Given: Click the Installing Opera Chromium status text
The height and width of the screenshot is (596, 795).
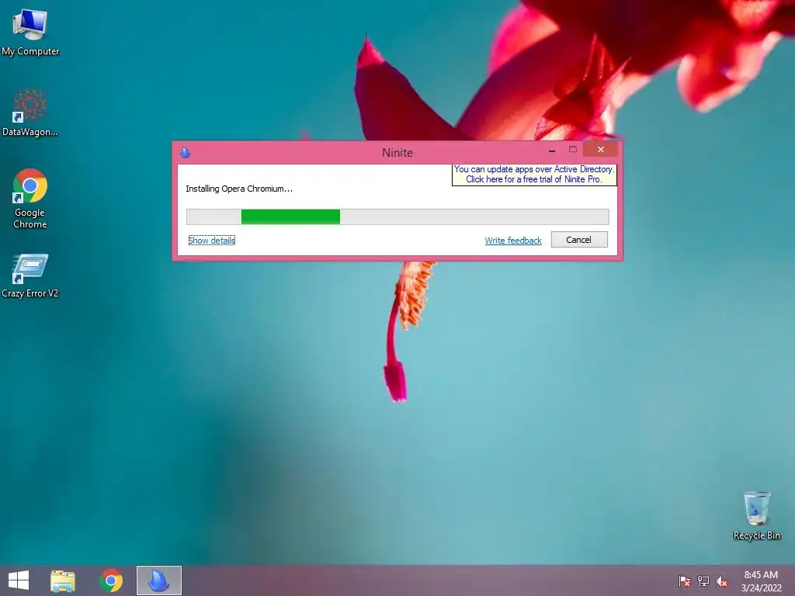Looking at the screenshot, I should (x=239, y=189).
